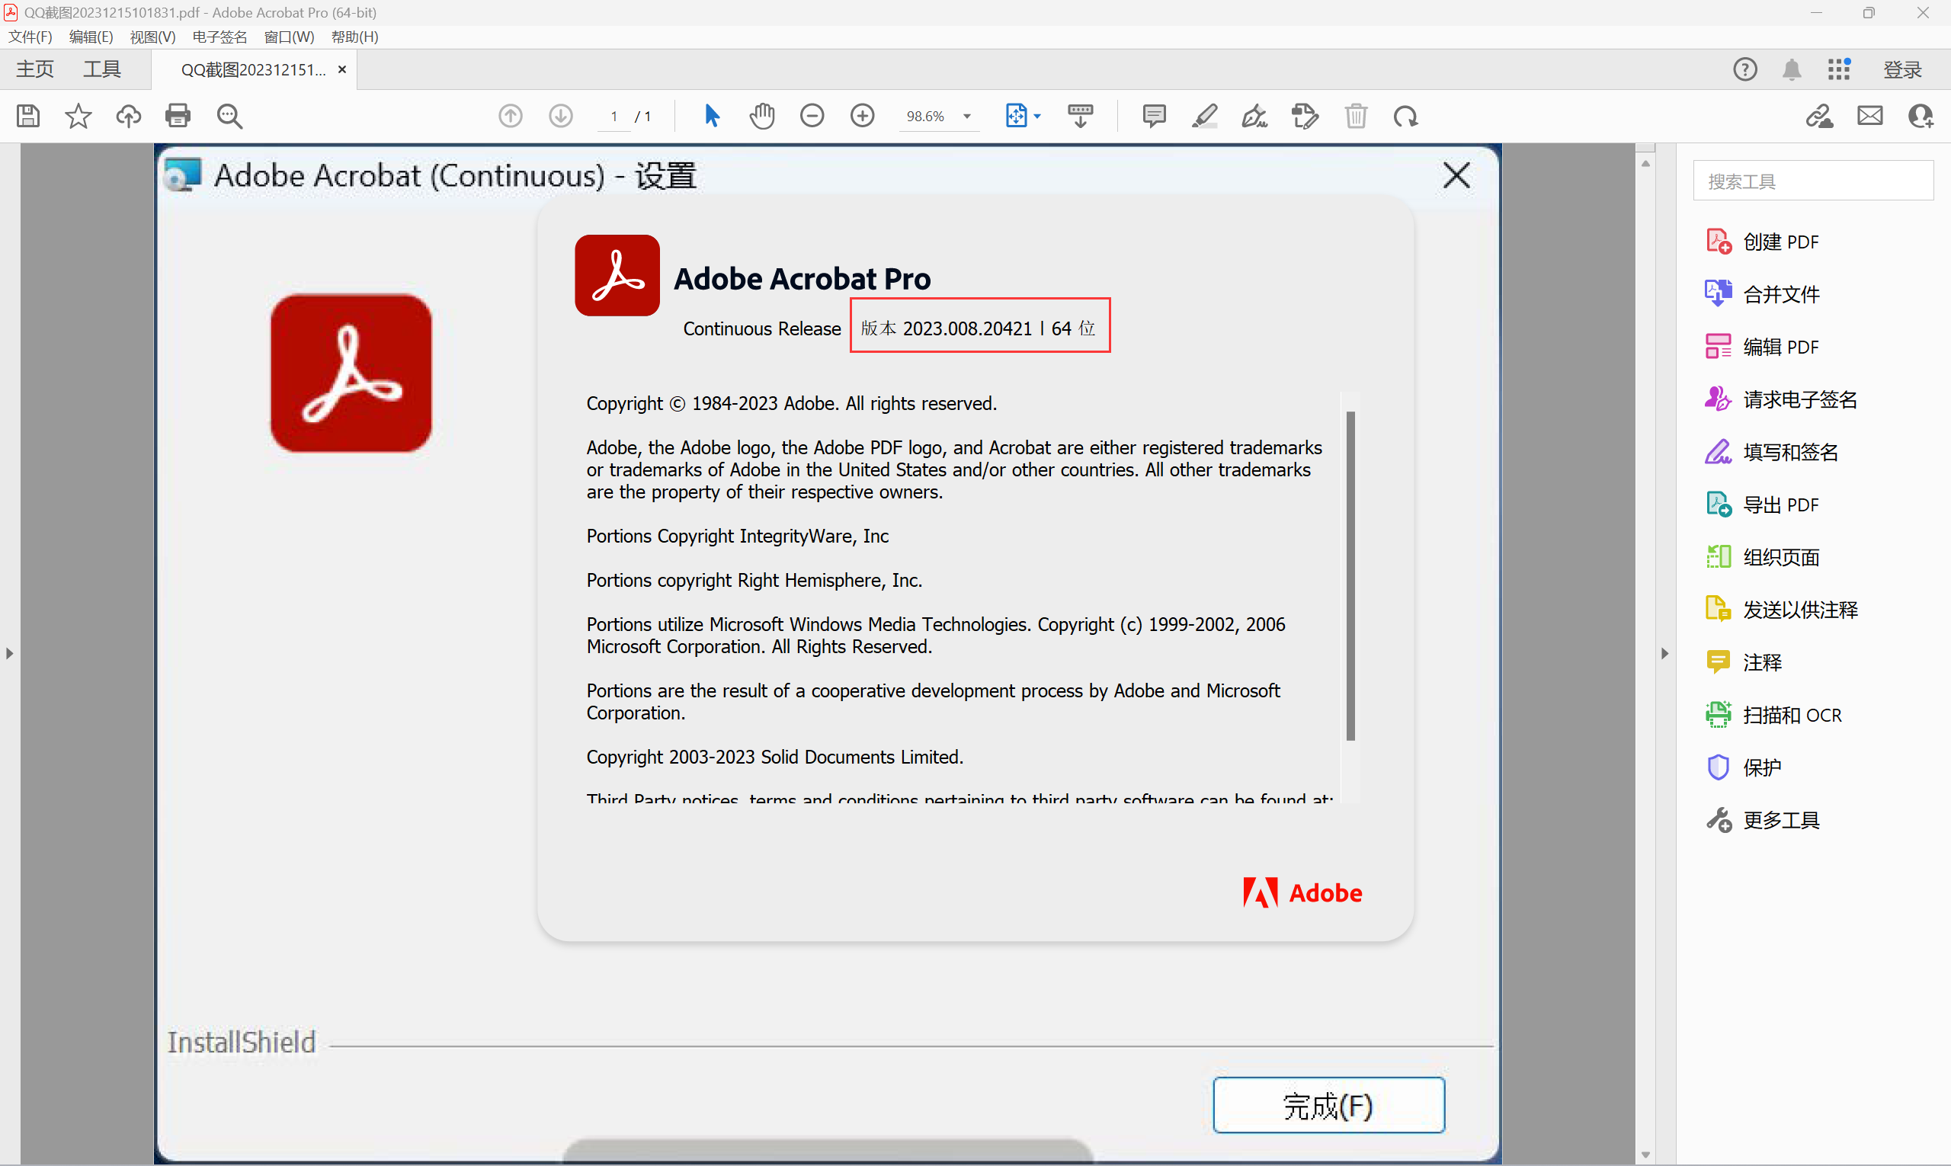Image resolution: width=1951 pixels, height=1166 pixels.
Task: Click the Add comment note icon
Action: pos(1154,117)
